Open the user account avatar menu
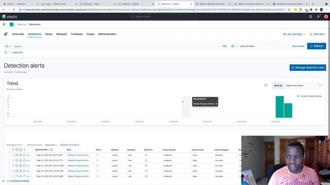The image size is (330, 185). click(326, 16)
